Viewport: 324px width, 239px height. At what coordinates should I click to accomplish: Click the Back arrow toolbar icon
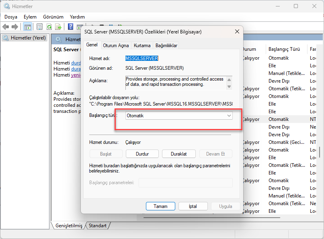tap(6, 27)
